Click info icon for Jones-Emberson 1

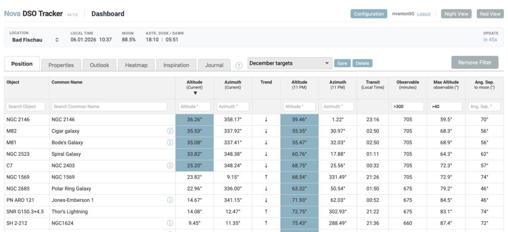[x=170, y=200]
